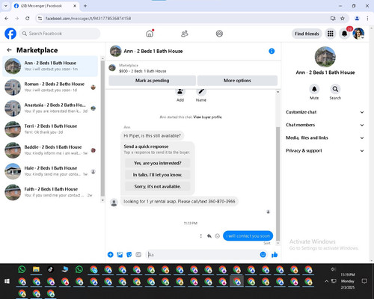374x299 pixels.
Task: Send quick response Sorry, it's not available.
Action: (x=157, y=186)
